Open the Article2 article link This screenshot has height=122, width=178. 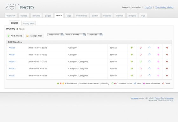pyautogui.click(x=12, y=69)
